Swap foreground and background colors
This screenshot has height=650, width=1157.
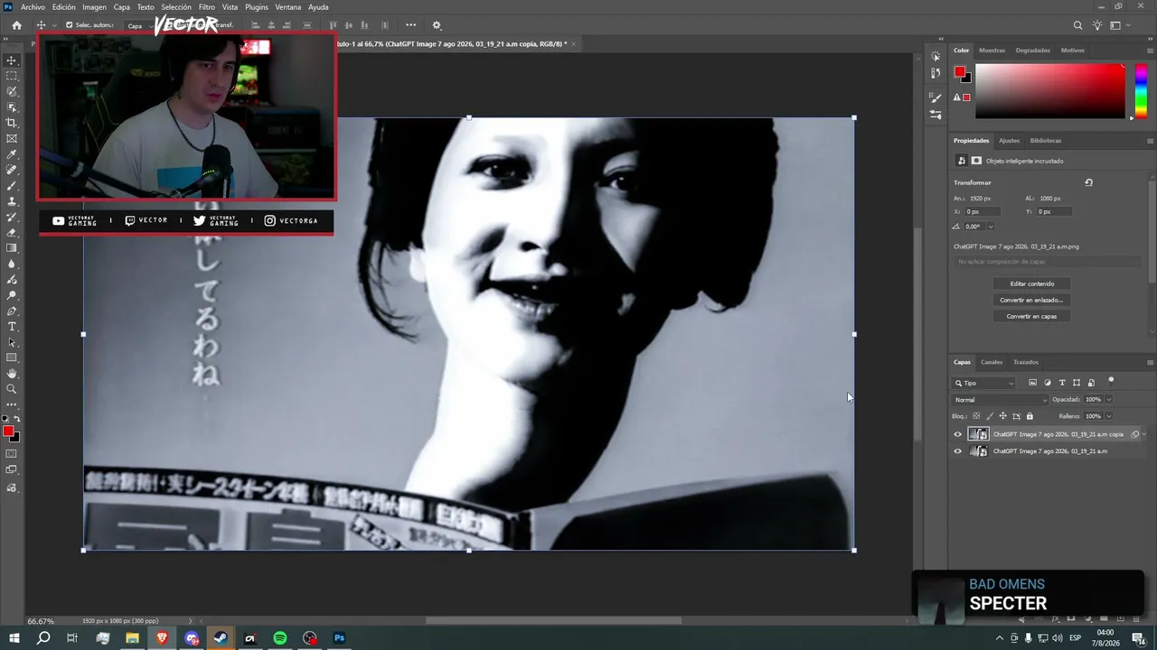click(x=16, y=420)
